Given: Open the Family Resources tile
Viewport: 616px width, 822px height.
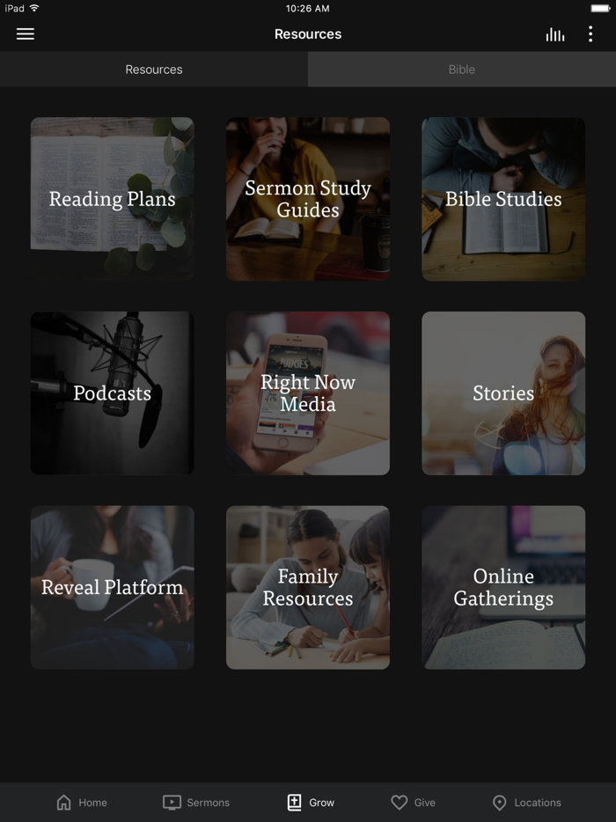Looking at the screenshot, I should tap(308, 587).
